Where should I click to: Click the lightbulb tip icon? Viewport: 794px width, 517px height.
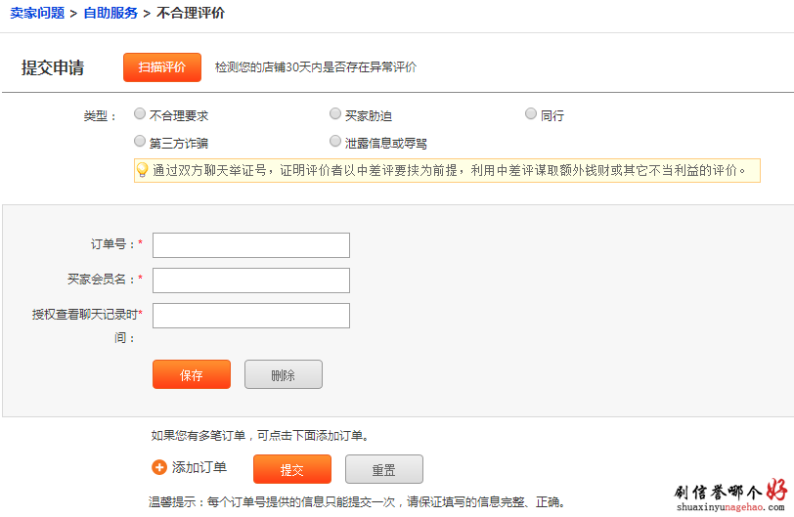[x=142, y=170]
